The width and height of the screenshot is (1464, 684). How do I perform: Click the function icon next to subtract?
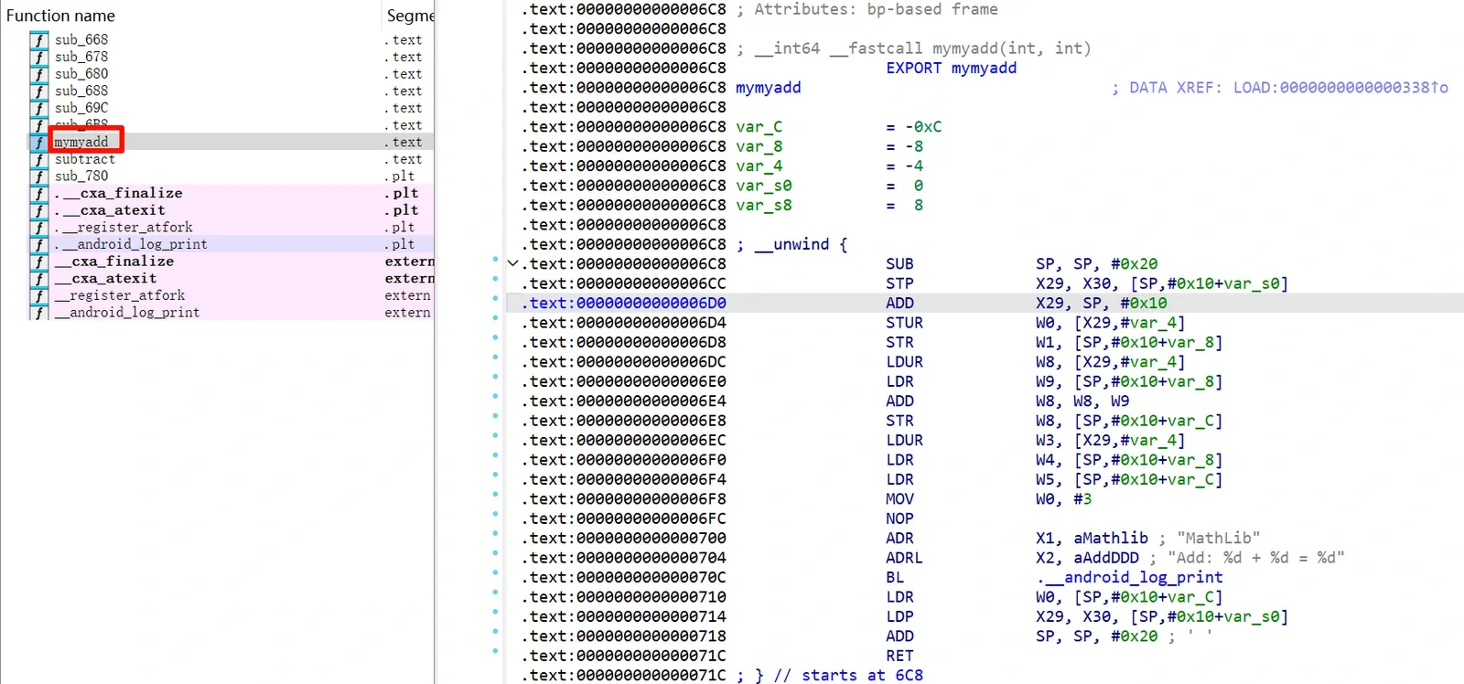click(38, 159)
